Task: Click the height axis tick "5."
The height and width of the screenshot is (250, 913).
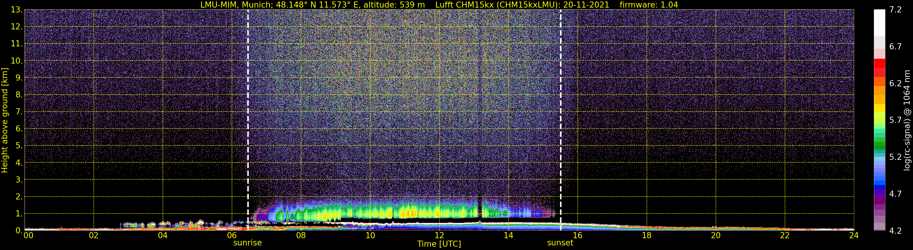Action: tap(19, 146)
